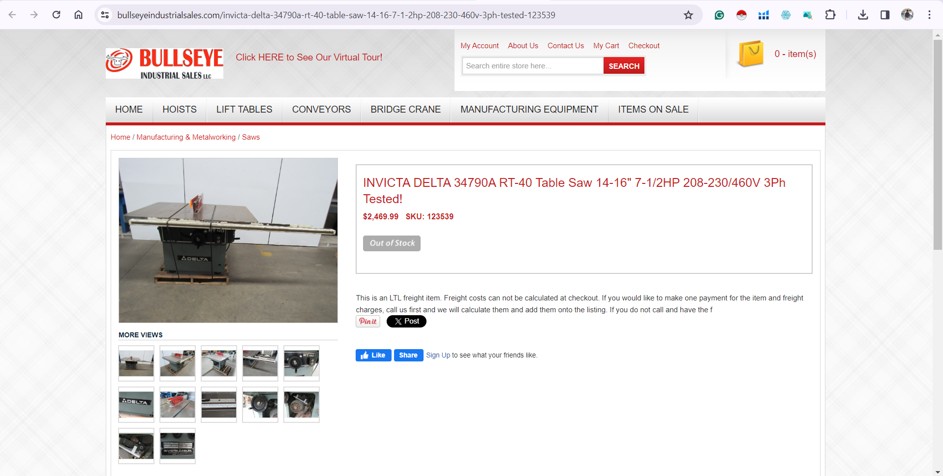This screenshot has width=943, height=476.
Task: Click the Pin it button
Action: click(368, 322)
